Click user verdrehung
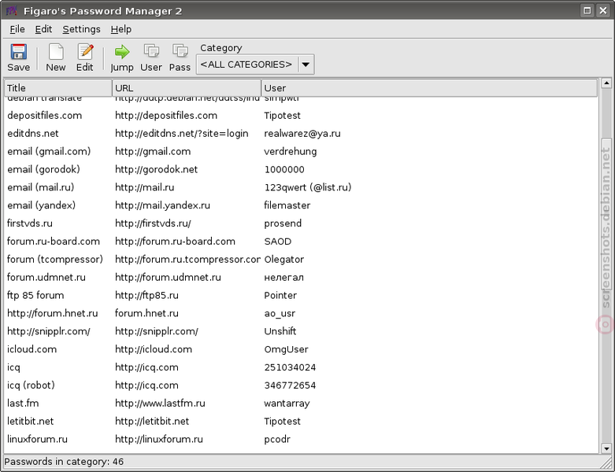The height and width of the screenshot is (472, 615). 291,152
